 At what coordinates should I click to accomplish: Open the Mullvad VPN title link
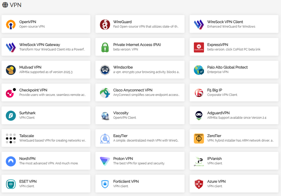click(30, 67)
